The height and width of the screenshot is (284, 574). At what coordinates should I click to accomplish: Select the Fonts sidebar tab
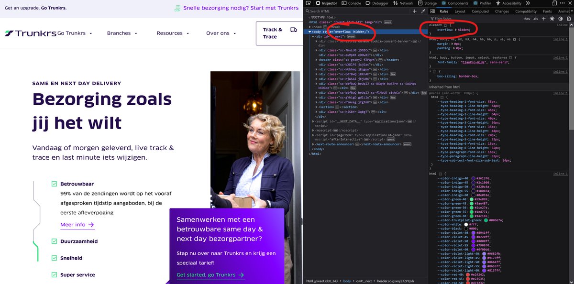click(547, 11)
